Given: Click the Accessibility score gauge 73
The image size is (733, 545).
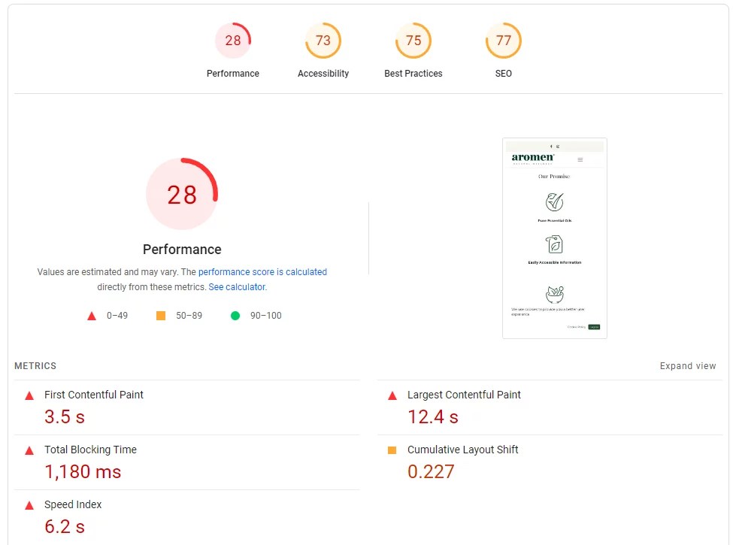Looking at the screenshot, I should click(x=323, y=41).
